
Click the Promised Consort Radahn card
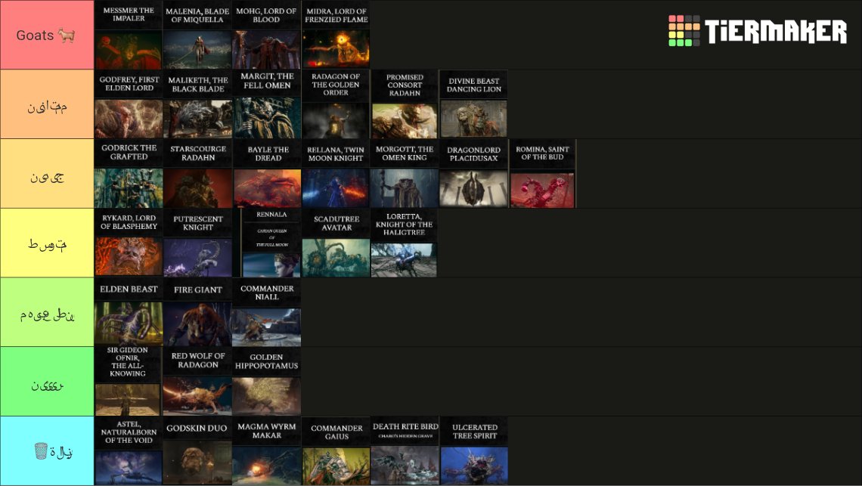pos(405,104)
